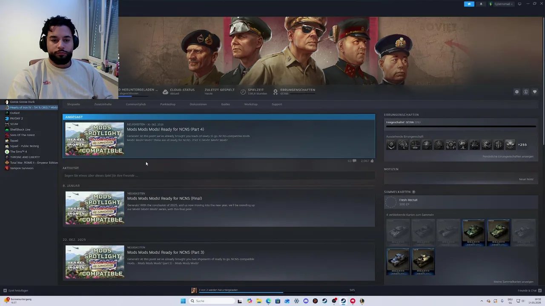Click the last pending achievement icon before +255
This screenshot has height=306, width=545.
510,145
